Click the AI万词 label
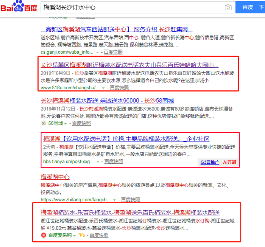Screen dimensions: 265x247 click(x=229, y=162)
